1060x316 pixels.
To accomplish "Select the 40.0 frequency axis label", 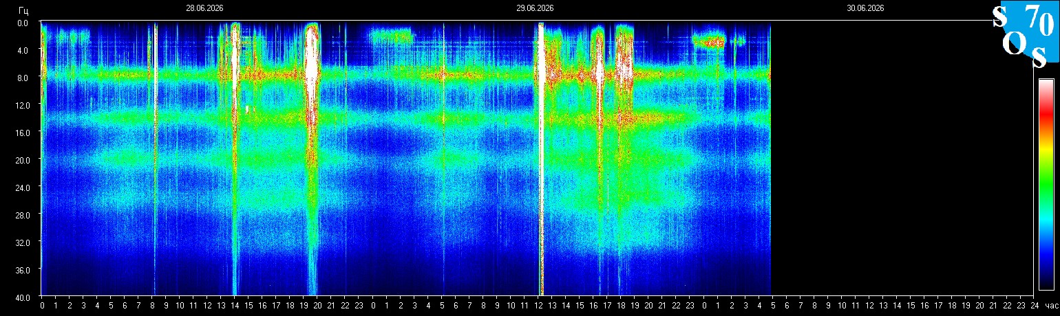I will 21,297.
